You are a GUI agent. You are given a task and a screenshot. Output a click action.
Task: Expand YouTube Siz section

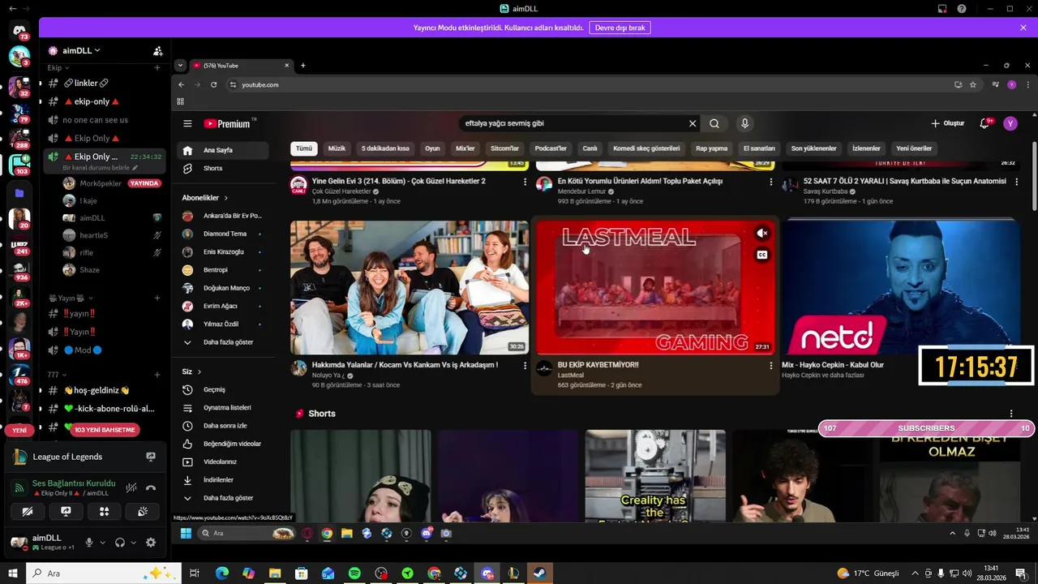[x=192, y=371]
